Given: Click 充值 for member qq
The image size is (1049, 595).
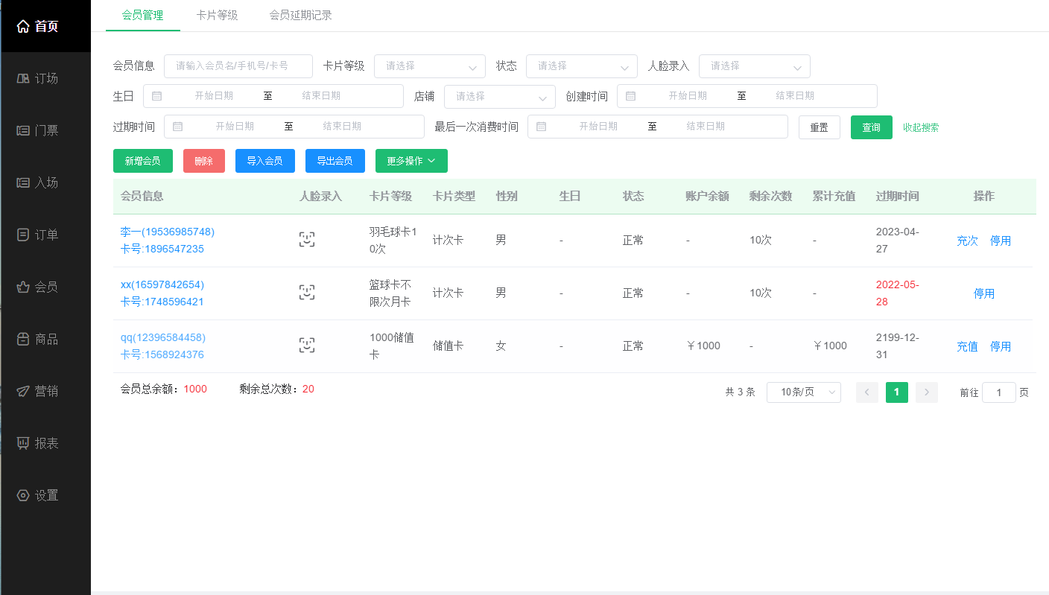Looking at the screenshot, I should click(x=966, y=346).
